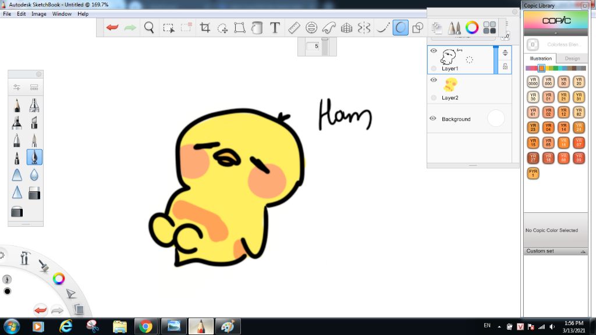Toggle the Layer Editor panel button

(437, 27)
